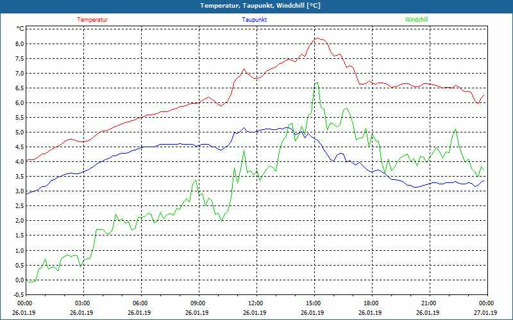Click the -0,5 y-axis value
Screen dimensions: 513x320
pos(20,294)
